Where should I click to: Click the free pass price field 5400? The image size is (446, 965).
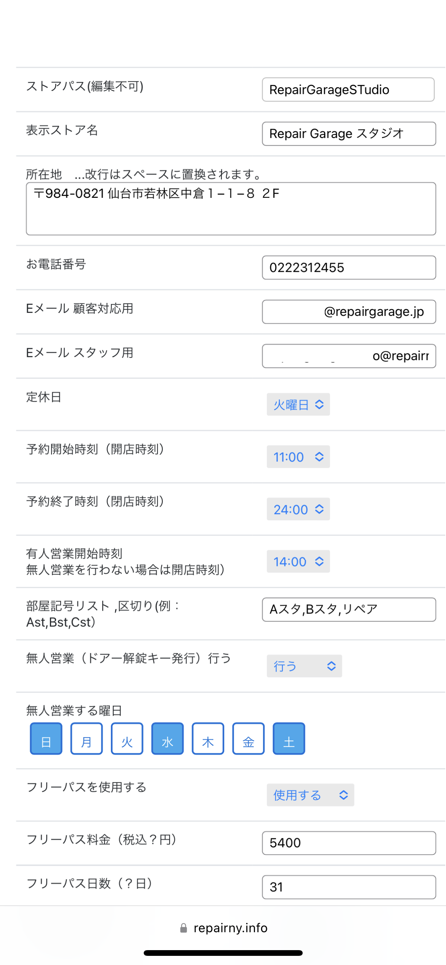pos(349,843)
